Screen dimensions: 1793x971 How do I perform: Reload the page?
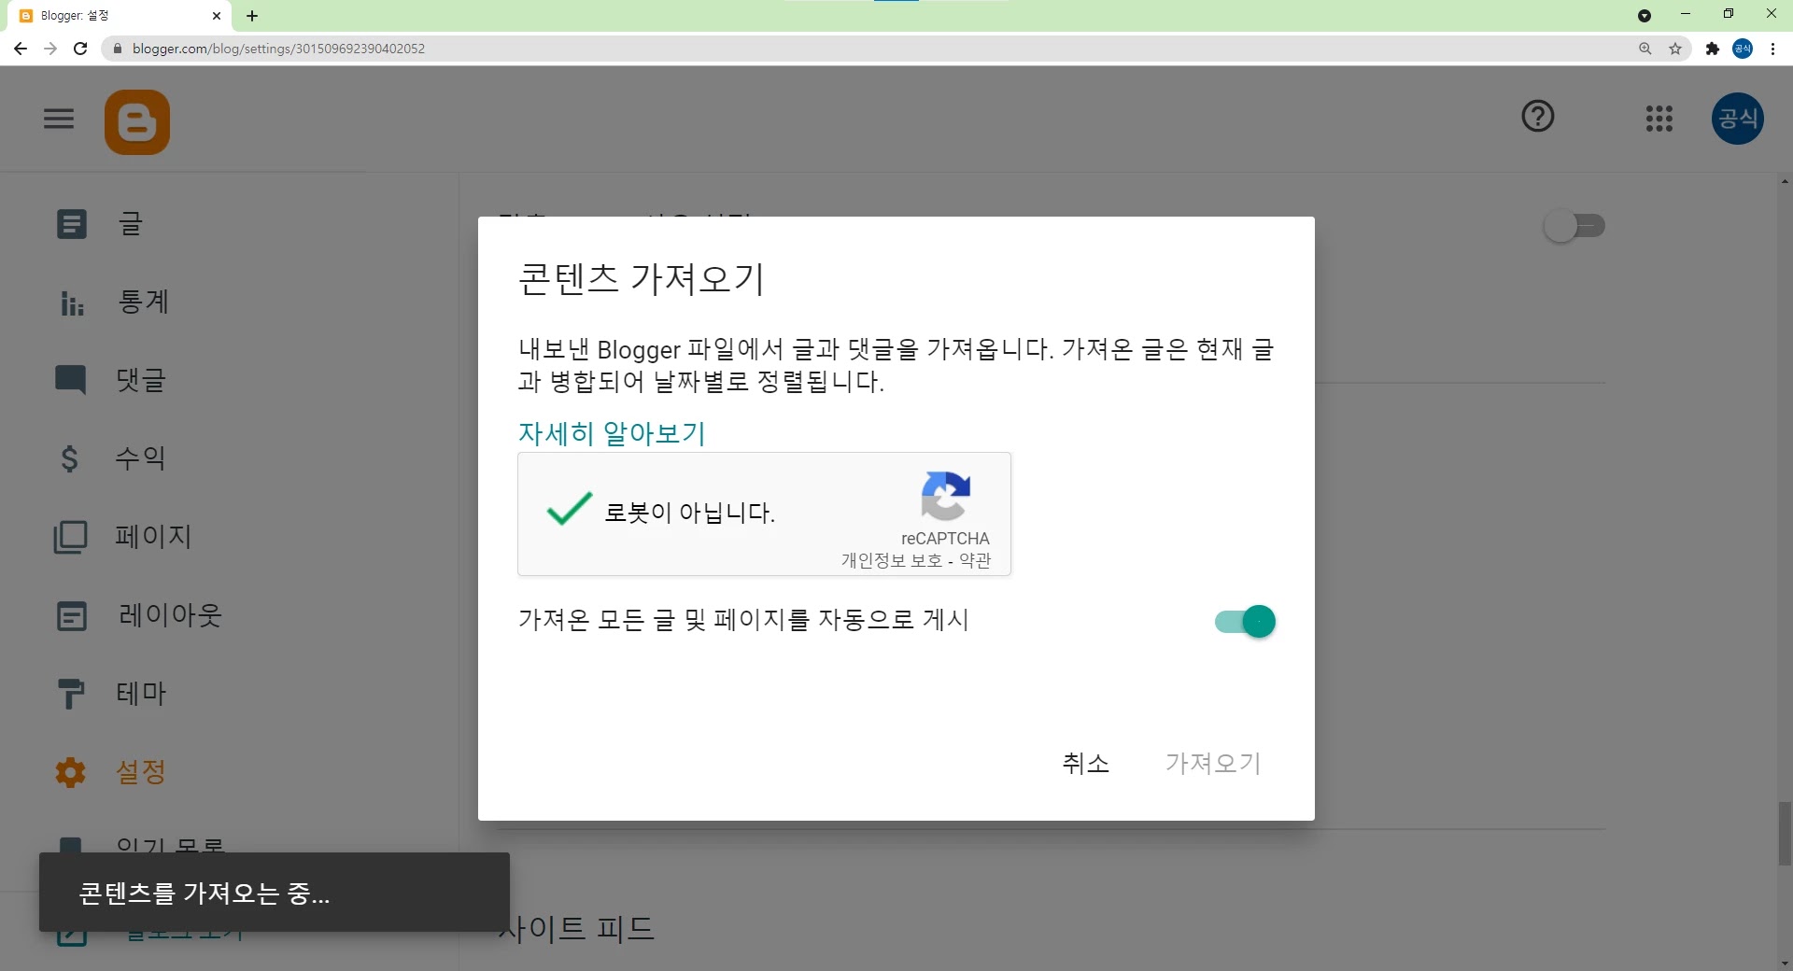coord(80,49)
